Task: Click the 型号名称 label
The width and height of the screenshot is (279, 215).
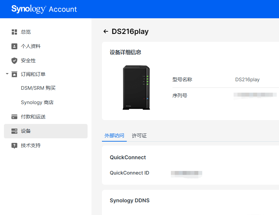Action: click(x=182, y=79)
